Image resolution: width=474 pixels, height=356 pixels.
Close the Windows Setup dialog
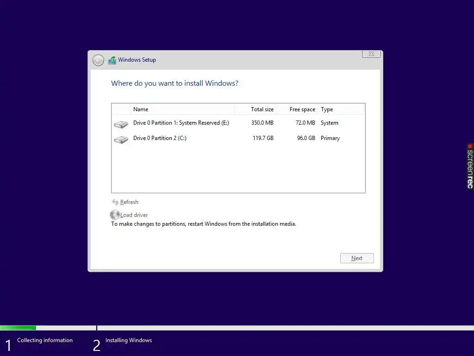point(371,54)
